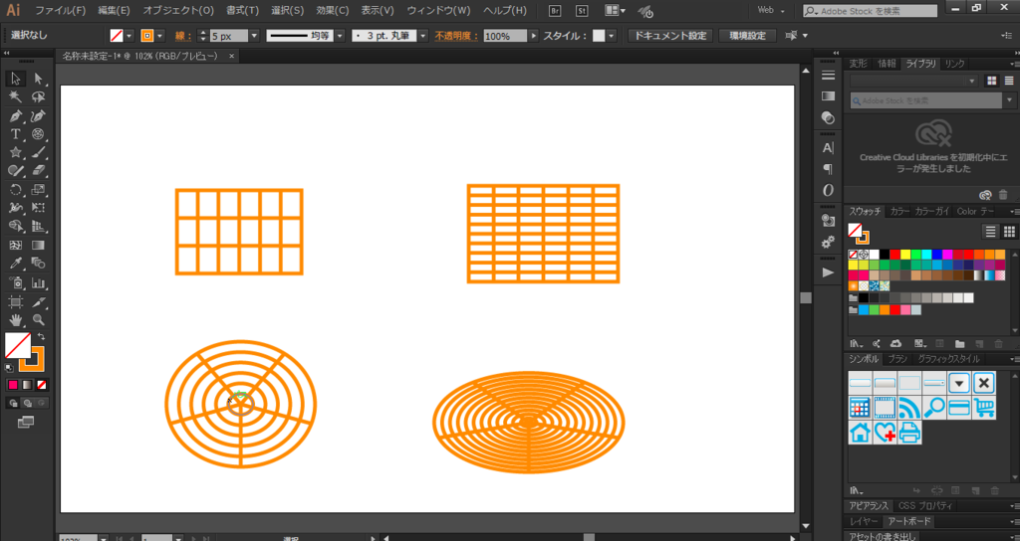
Task: Pick the black swatch in Swatches panel
Action: [885, 255]
